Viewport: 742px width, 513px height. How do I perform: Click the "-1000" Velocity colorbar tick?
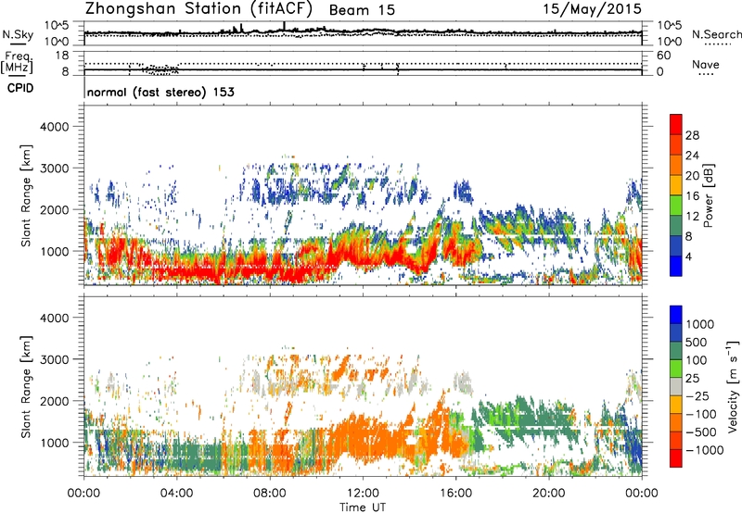[704, 450]
